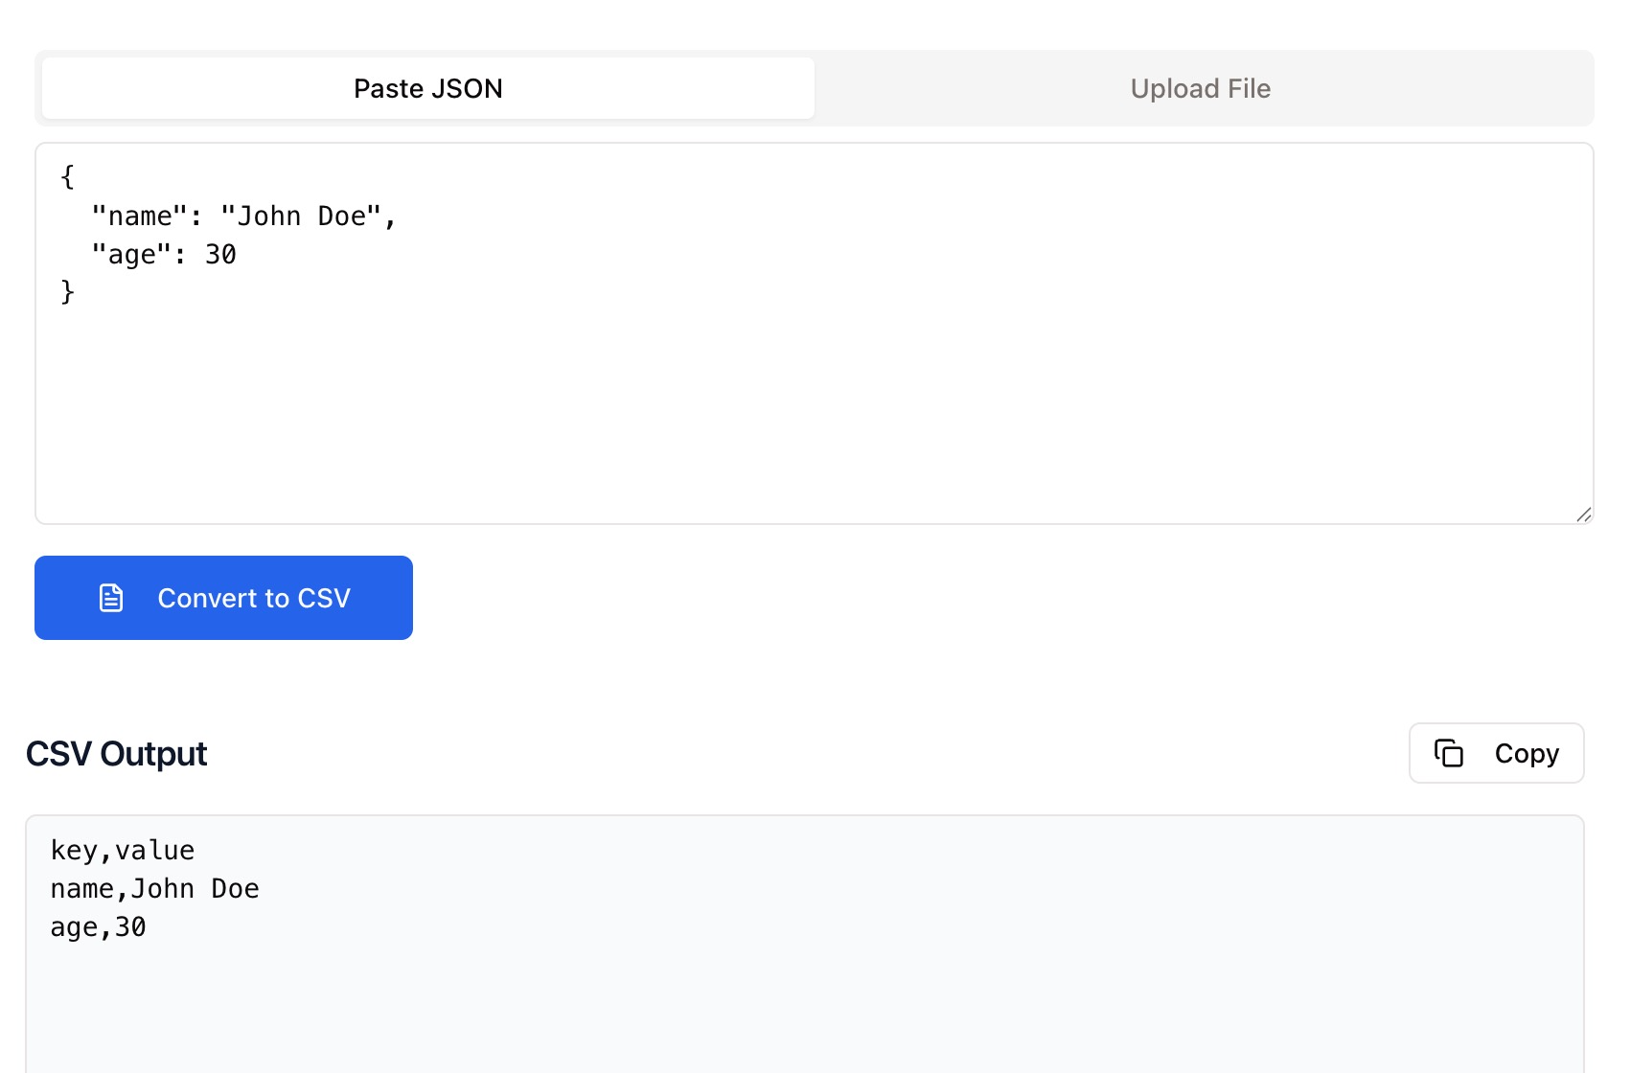The image size is (1631, 1073).
Task: Select the line reading name,John Doe
Action: [154, 888]
